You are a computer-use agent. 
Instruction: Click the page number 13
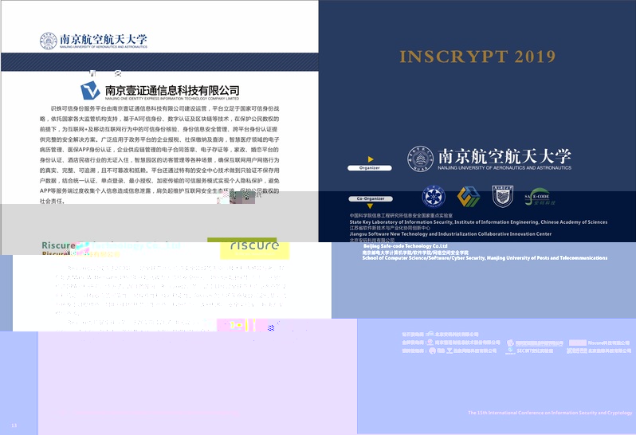[x=14, y=425]
